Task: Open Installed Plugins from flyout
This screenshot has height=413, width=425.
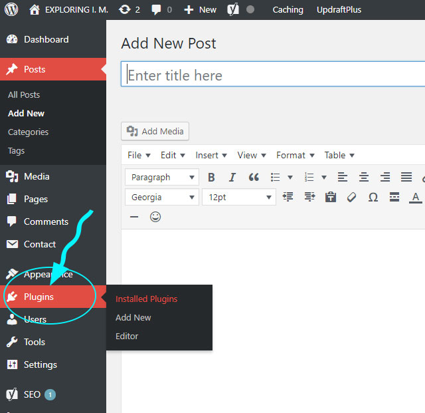Action: tap(146, 299)
